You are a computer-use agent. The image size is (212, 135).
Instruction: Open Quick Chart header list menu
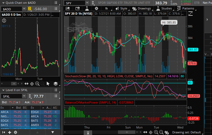55,2
